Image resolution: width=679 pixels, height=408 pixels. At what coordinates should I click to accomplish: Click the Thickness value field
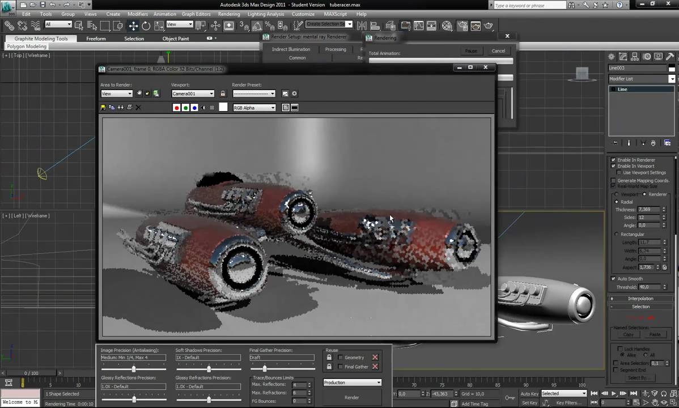648,210
